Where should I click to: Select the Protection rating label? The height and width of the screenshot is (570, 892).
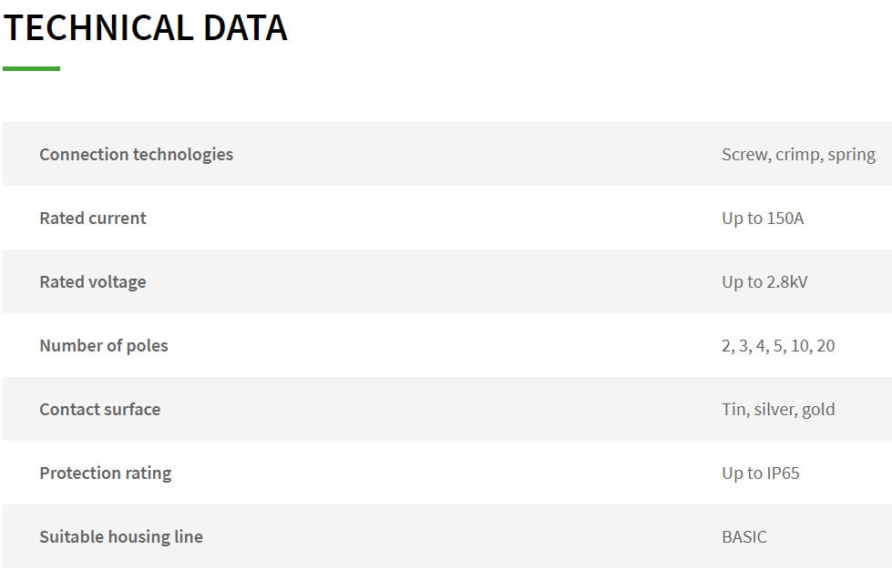point(105,473)
